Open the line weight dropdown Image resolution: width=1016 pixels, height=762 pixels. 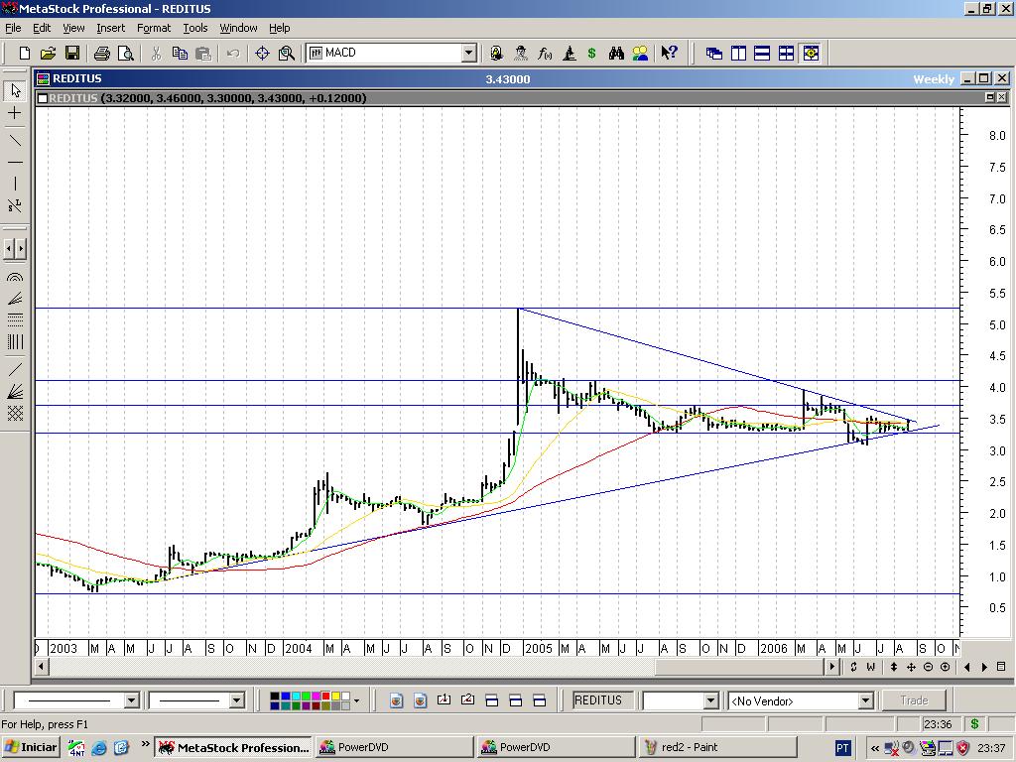[x=236, y=700]
